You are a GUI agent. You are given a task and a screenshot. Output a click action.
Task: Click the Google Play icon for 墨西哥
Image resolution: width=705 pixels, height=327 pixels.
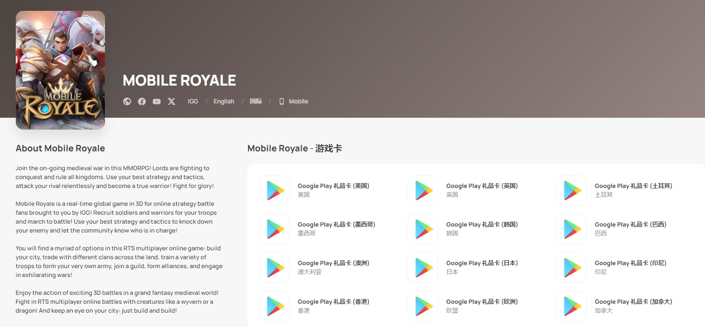[x=274, y=229]
